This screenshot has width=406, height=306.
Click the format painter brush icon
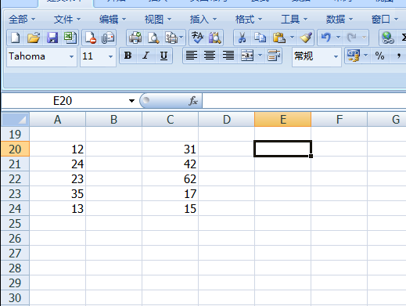pos(306,38)
